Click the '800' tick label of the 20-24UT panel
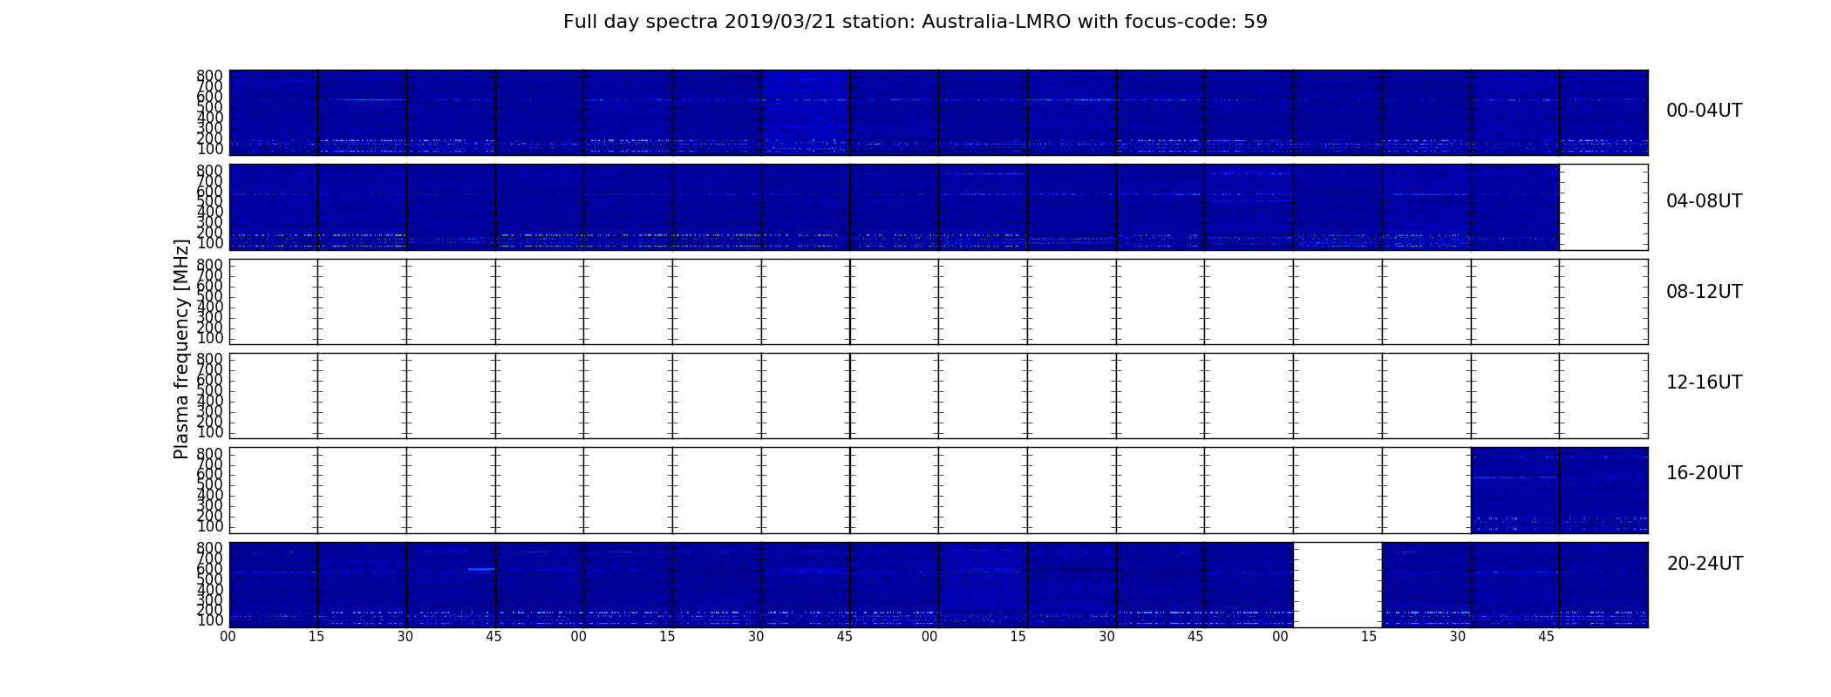1831x697 pixels. tap(210, 548)
